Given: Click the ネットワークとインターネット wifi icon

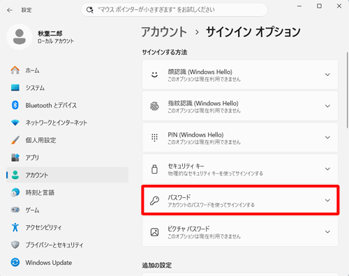Looking at the screenshot, I should [15, 123].
